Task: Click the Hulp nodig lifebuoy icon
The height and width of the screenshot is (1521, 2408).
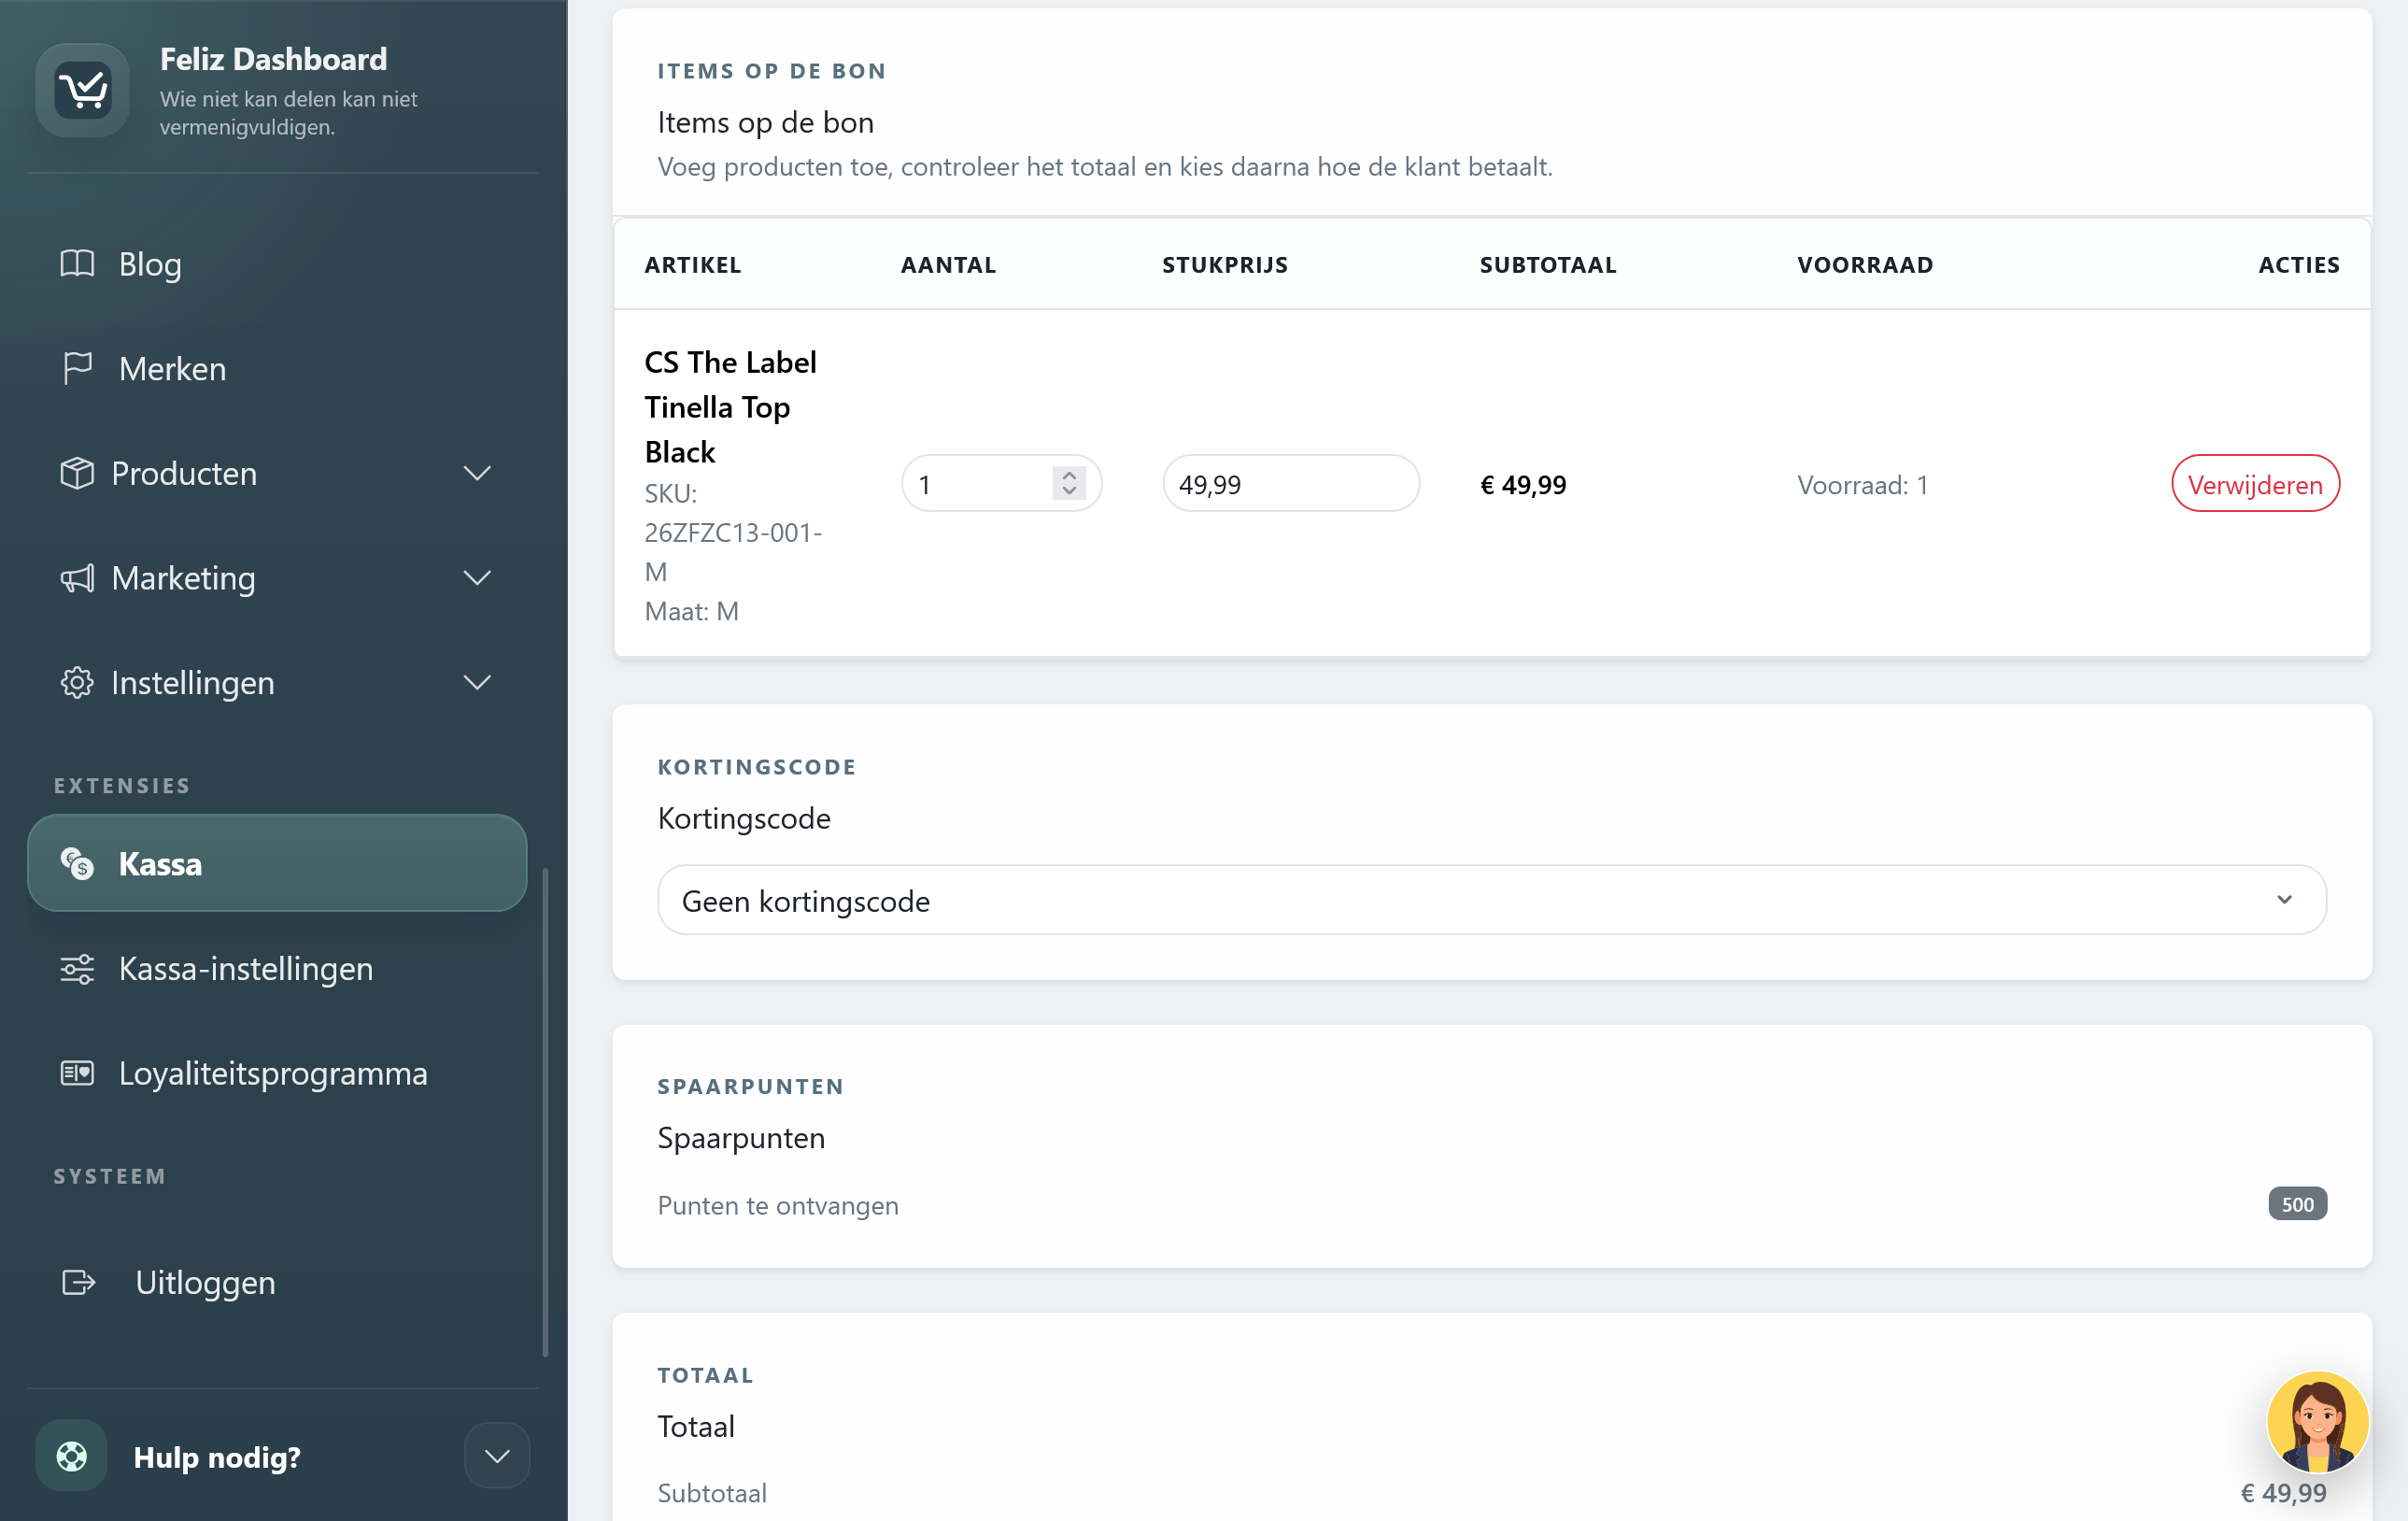Action: click(x=71, y=1456)
